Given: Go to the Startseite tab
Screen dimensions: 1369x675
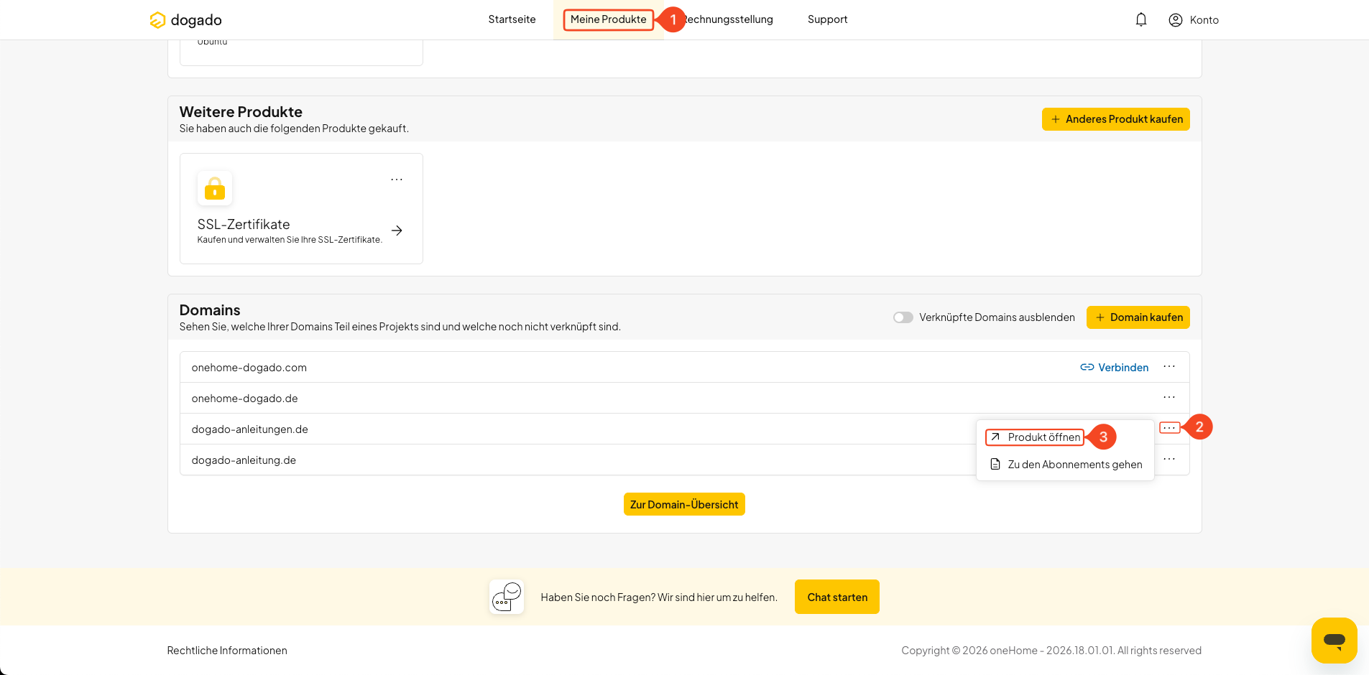Looking at the screenshot, I should click(x=512, y=19).
